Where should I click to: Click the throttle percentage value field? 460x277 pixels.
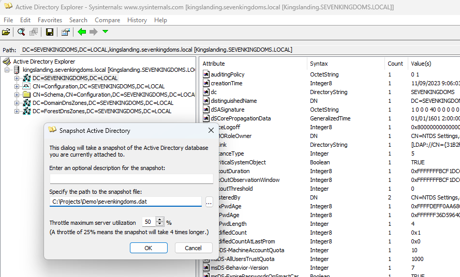[149, 222]
